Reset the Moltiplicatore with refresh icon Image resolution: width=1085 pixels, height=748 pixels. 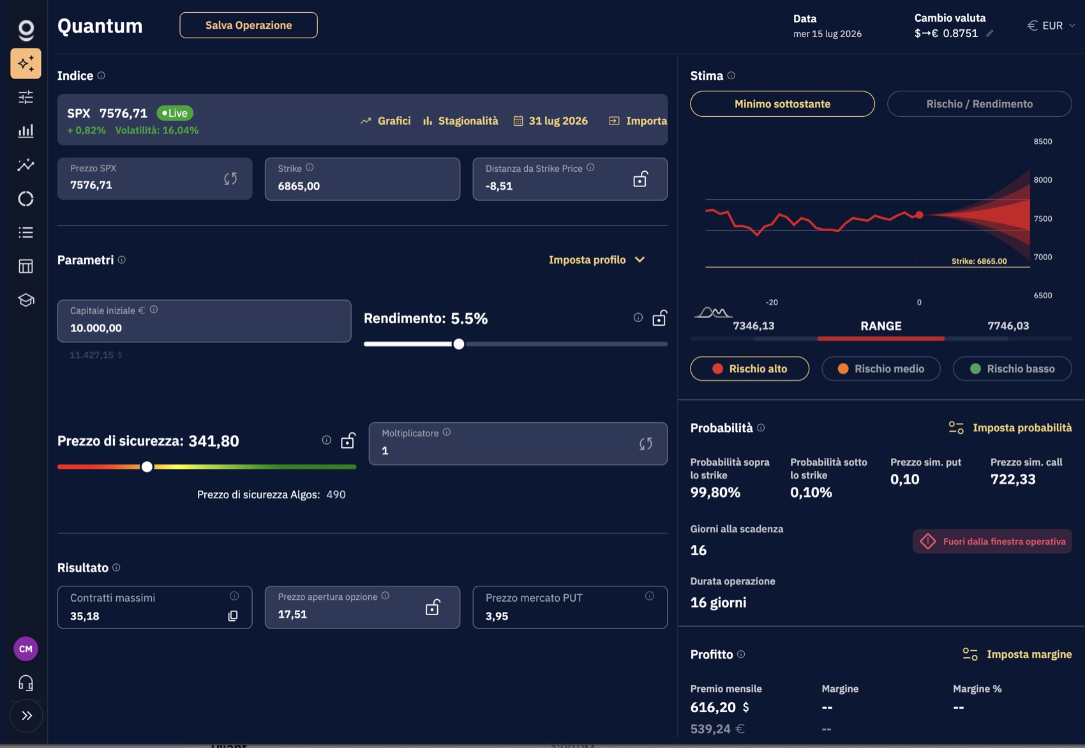click(646, 443)
